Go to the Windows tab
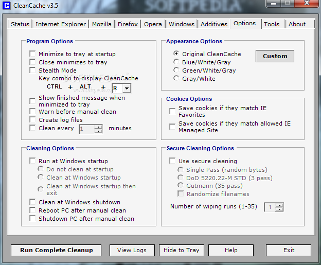This screenshot has height=265, width=321. pyautogui.click(x=182, y=24)
